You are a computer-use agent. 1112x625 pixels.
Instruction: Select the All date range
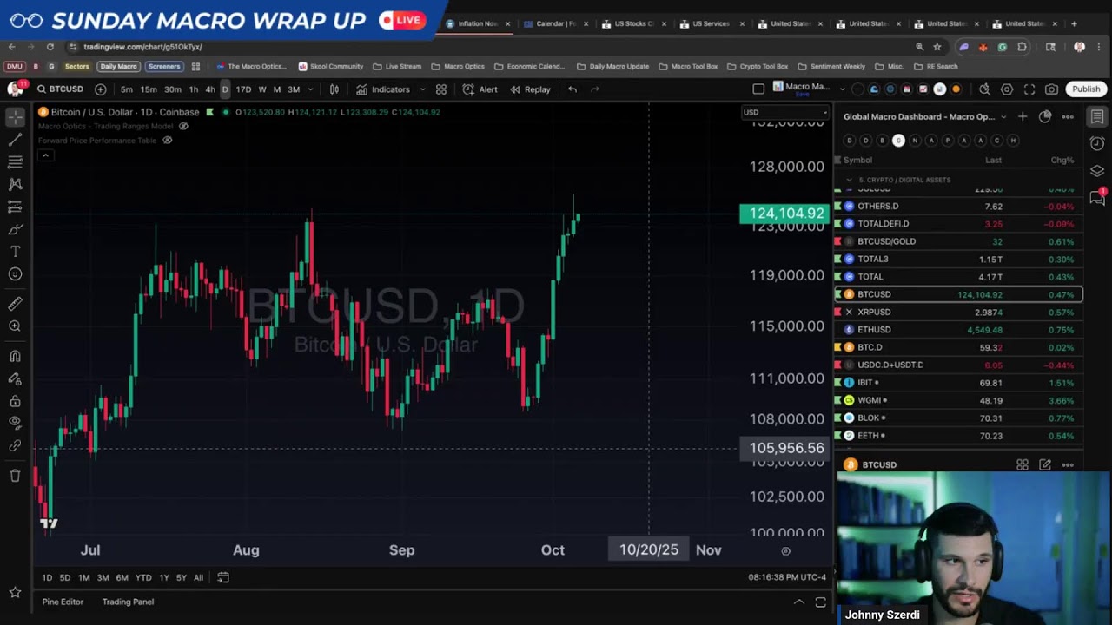(198, 577)
